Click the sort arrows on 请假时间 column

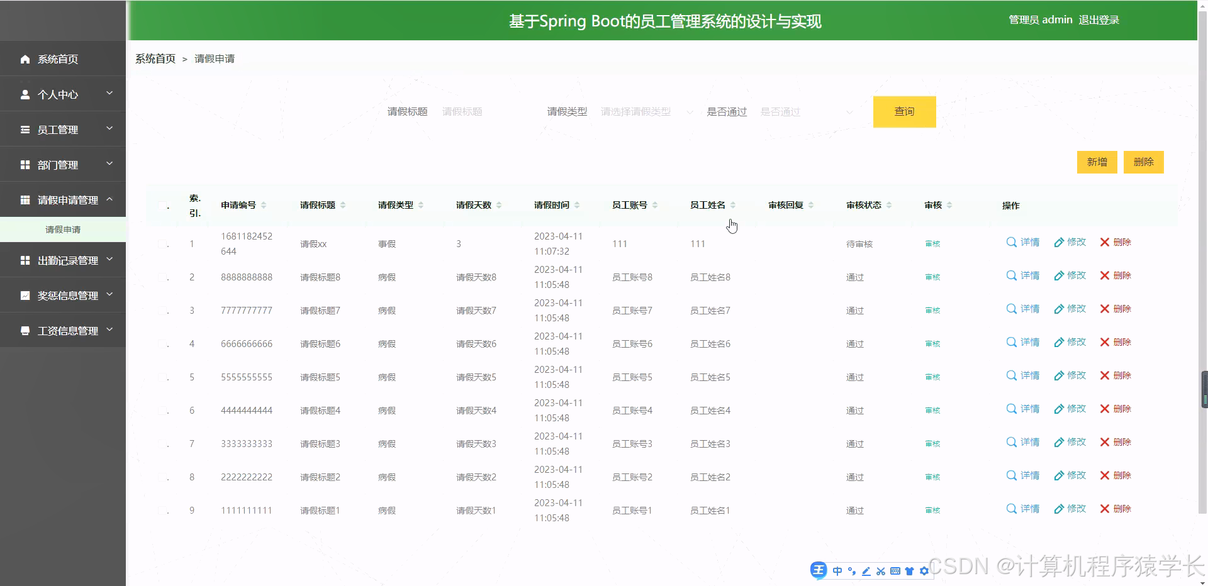tap(577, 204)
